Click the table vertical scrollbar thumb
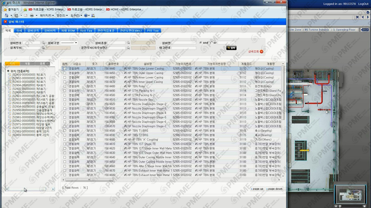371x208 pixels. coord(283,93)
